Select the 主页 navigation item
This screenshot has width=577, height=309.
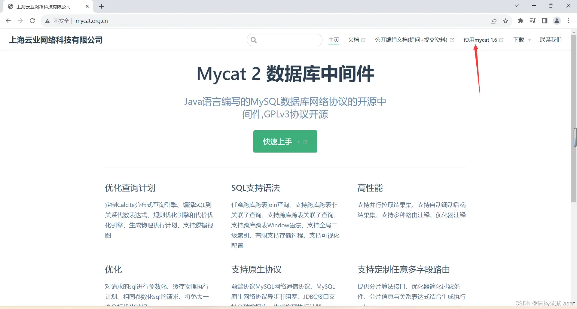click(334, 40)
